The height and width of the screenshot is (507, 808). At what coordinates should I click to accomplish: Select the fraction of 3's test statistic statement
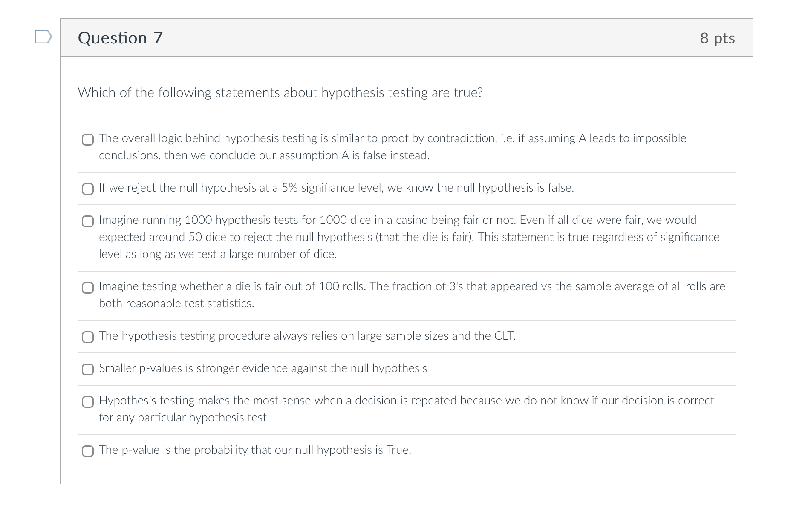click(87, 288)
